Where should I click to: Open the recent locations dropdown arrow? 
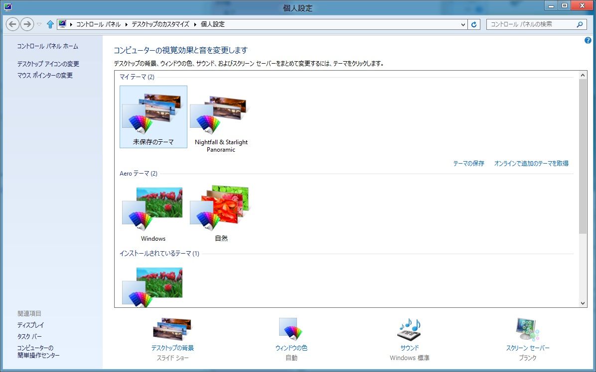click(x=39, y=24)
